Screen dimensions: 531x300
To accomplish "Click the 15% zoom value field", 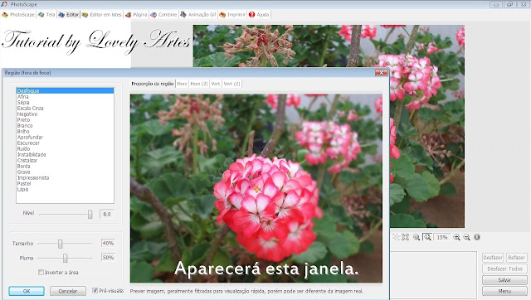I will [x=442, y=237].
